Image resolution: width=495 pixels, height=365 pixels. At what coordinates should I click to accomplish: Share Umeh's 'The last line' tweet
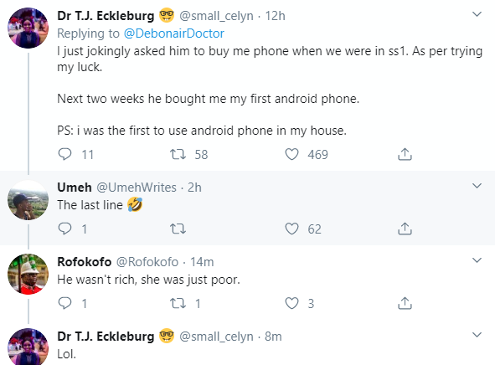pos(405,229)
